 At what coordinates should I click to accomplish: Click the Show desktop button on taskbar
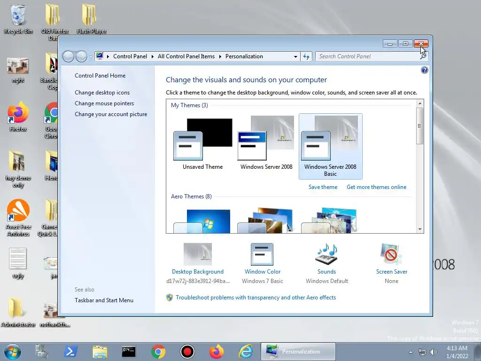[478, 352]
